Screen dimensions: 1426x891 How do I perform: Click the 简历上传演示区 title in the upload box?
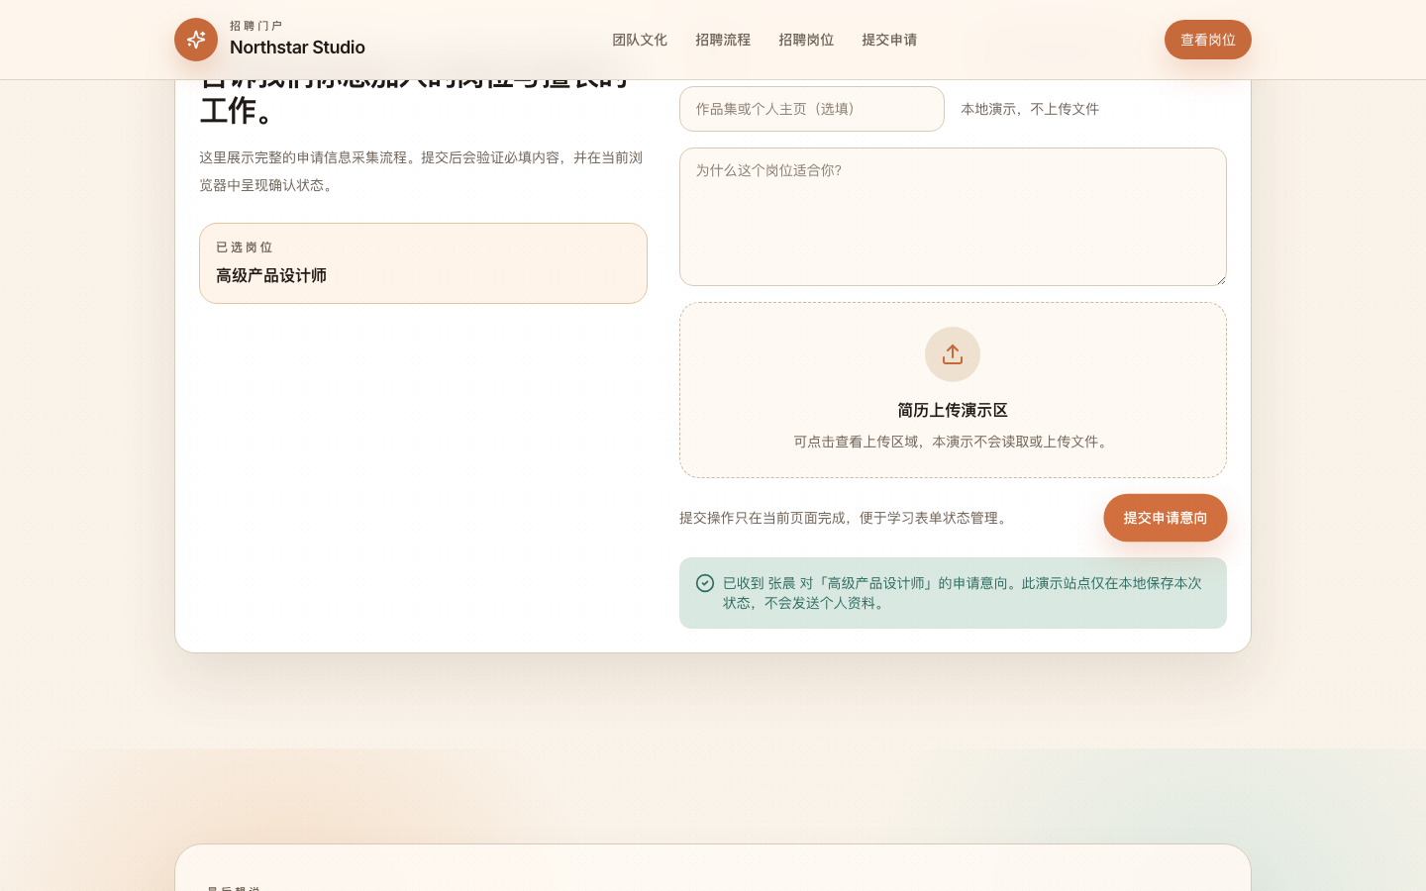coord(953,410)
